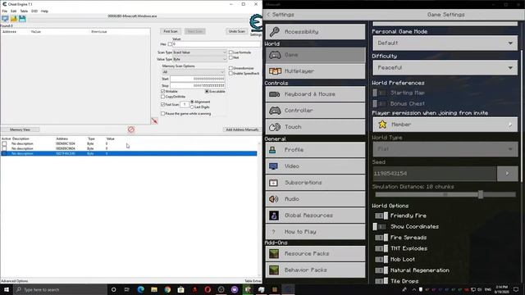The width and height of the screenshot is (525, 295).
Task: Click the red clear address list icon
Action: 131,129
